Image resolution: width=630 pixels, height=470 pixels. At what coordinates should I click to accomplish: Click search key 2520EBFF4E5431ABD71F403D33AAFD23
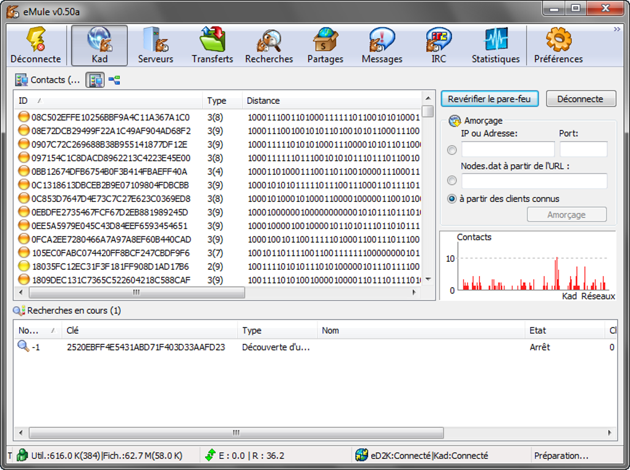coord(146,347)
